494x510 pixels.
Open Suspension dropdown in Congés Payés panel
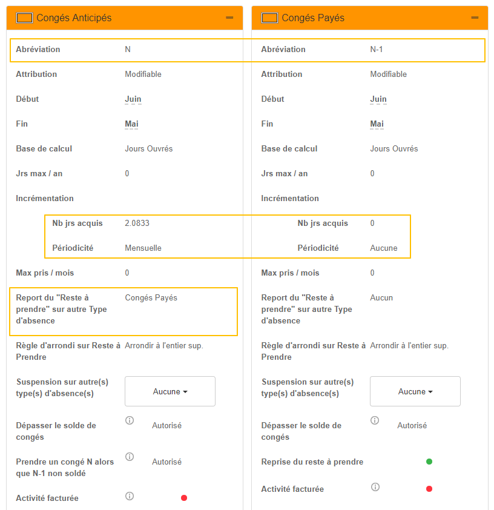(x=415, y=391)
